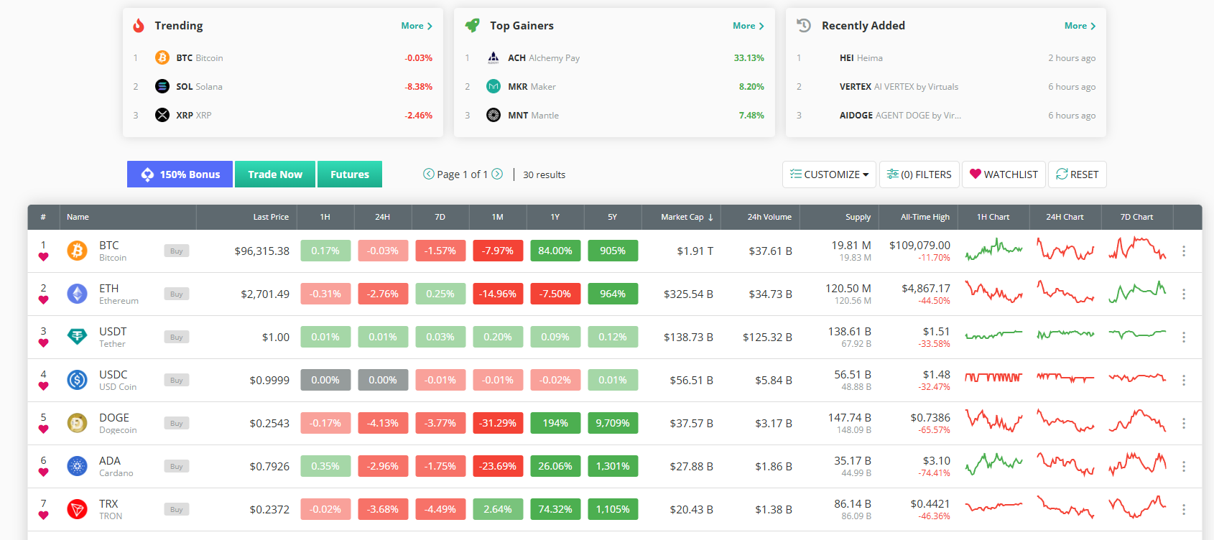Click BTC 5Y change 905% green cell
The image size is (1214, 540).
[613, 251]
